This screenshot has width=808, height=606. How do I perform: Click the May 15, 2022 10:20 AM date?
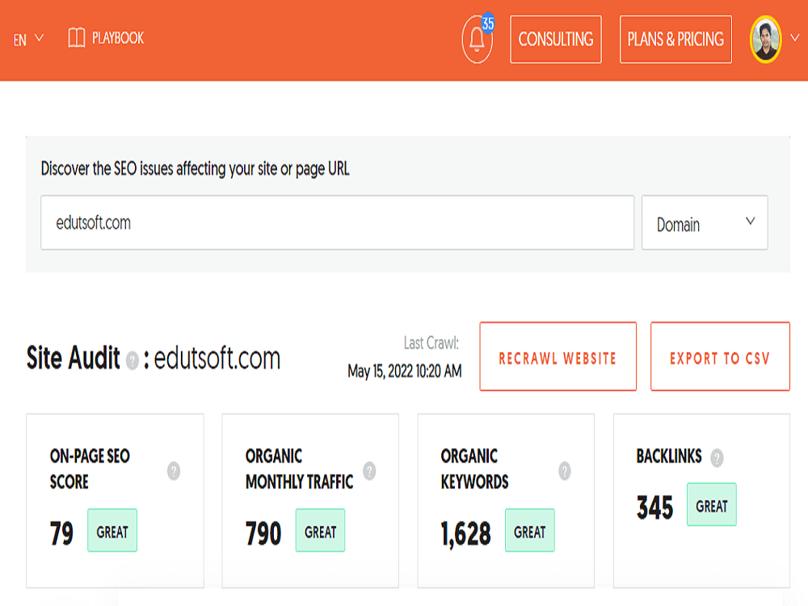[x=405, y=371]
